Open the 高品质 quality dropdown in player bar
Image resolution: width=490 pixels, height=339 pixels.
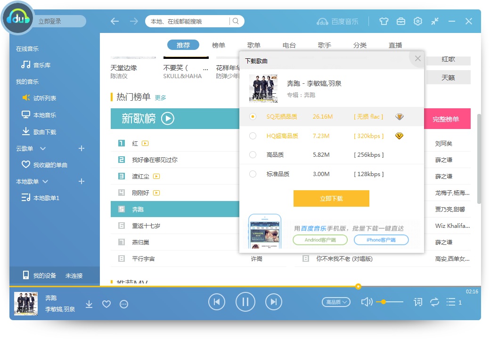click(336, 302)
